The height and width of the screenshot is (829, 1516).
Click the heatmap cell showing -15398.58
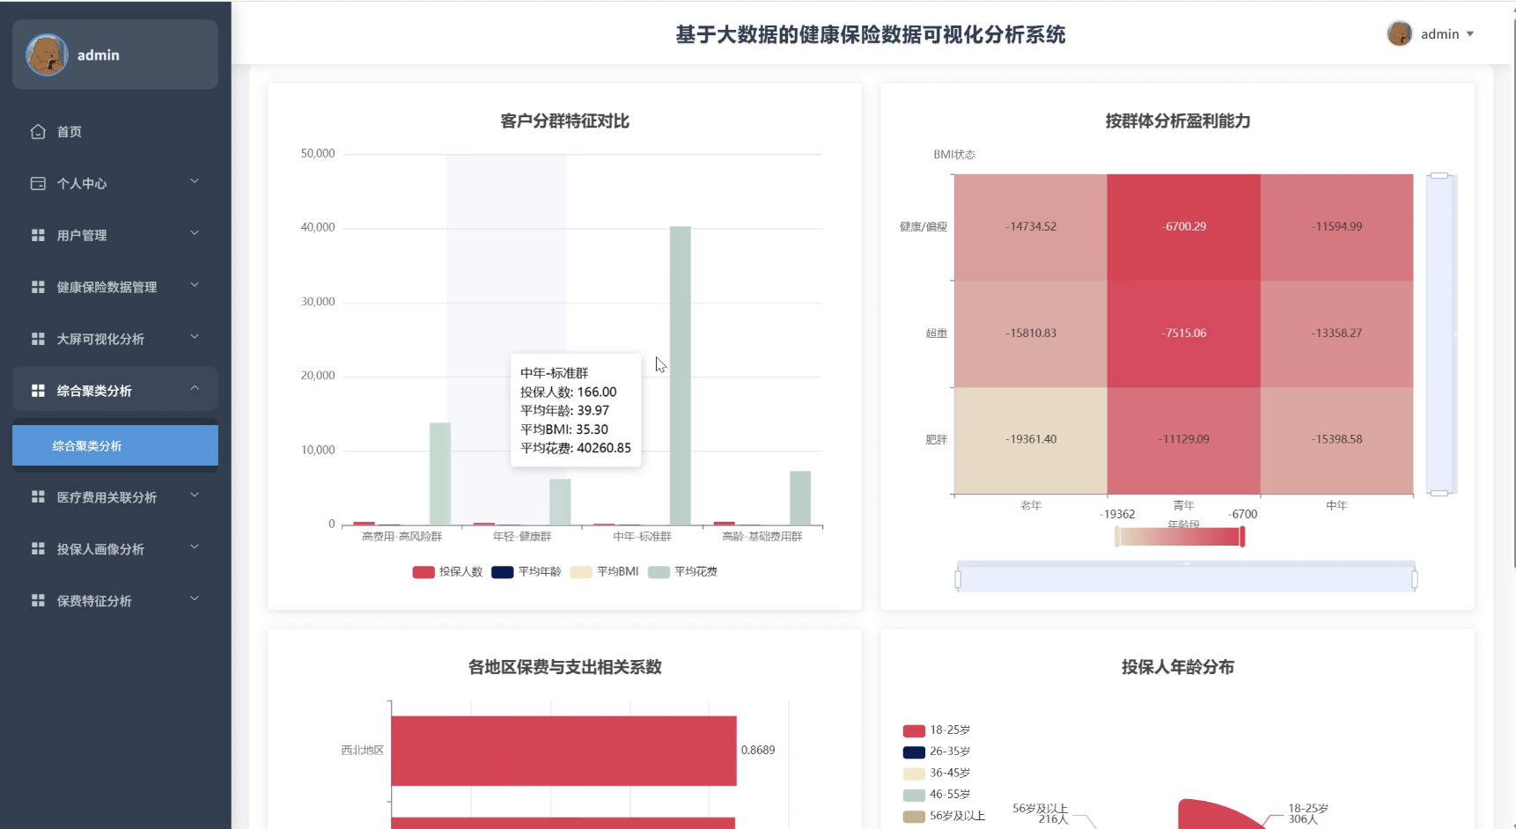[x=1336, y=440]
